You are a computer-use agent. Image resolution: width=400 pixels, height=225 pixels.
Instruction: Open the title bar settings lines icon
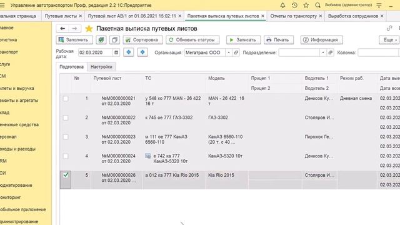[x=379, y=5]
